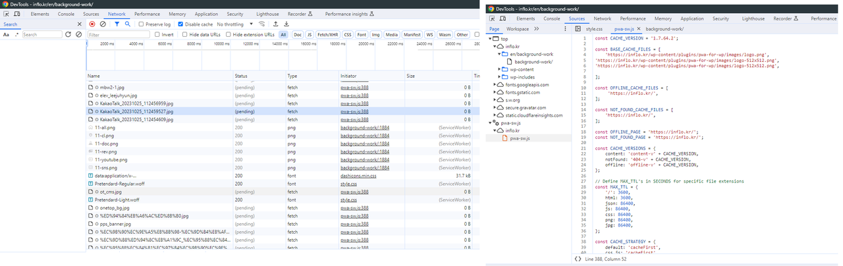Check the Invert filter checkbox
This screenshot has height=266, width=843.
coord(157,34)
